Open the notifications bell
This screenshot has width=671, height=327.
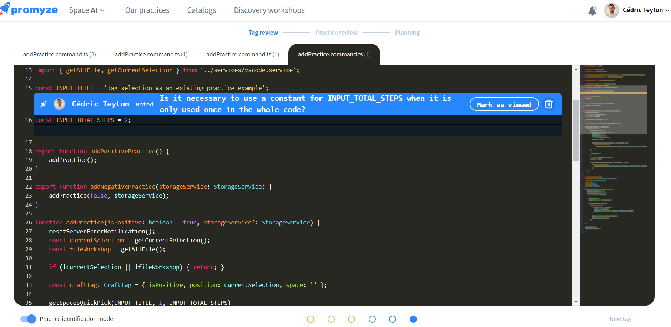click(x=592, y=11)
